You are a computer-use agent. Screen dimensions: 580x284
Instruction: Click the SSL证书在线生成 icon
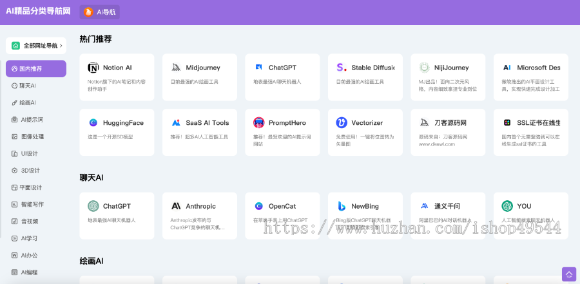pos(507,123)
